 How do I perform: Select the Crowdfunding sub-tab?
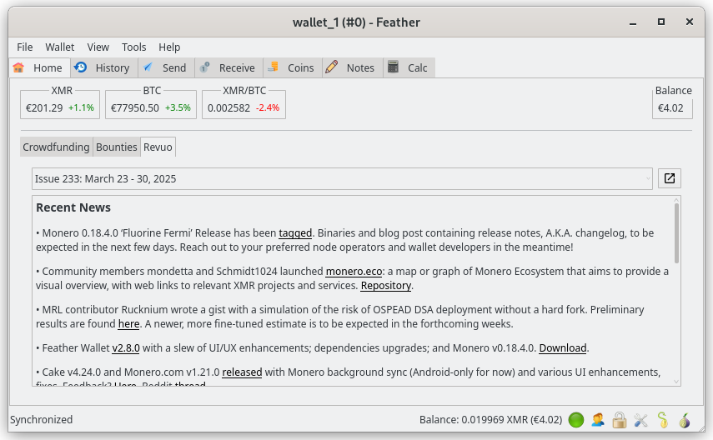point(57,147)
